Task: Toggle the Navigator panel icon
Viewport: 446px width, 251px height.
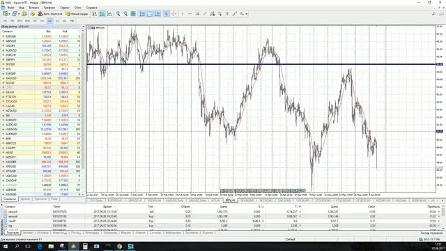Action: tap(33, 14)
